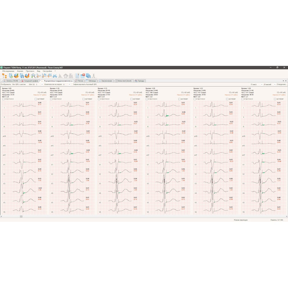Check 'в протокол' for the 1:25 complex
The height and width of the screenshot is (288, 288).
point(194,99)
